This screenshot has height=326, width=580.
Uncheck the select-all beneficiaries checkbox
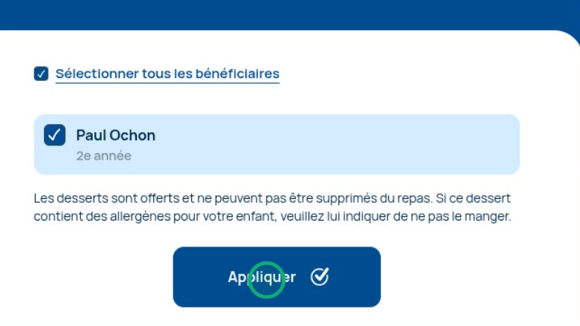click(x=41, y=74)
